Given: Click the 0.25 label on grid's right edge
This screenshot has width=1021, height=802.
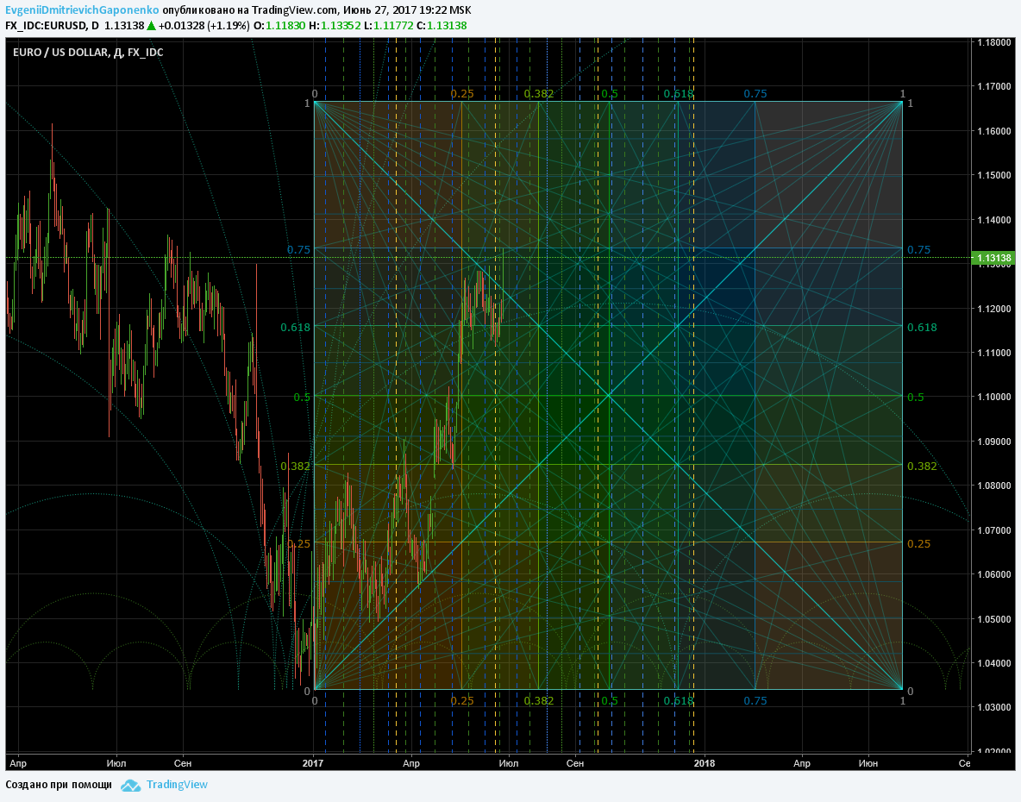Looking at the screenshot, I should point(918,543).
